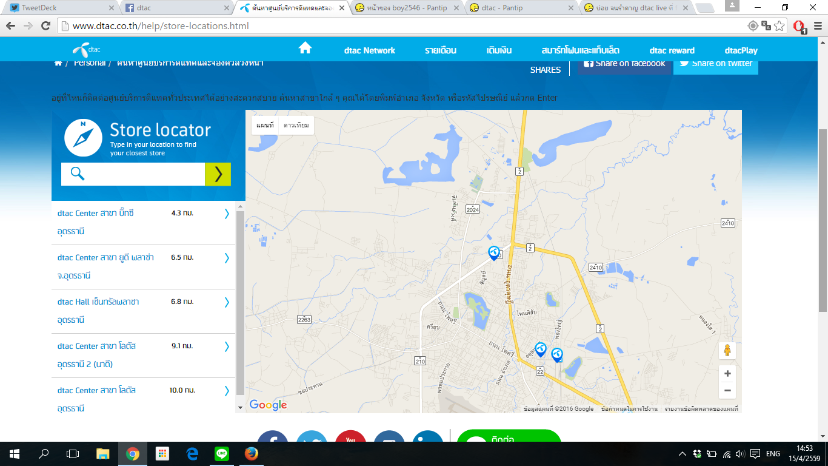This screenshot has width=828, height=466.
Task: Select the dtac map pin near route 2024
Action: click(494, 253)
